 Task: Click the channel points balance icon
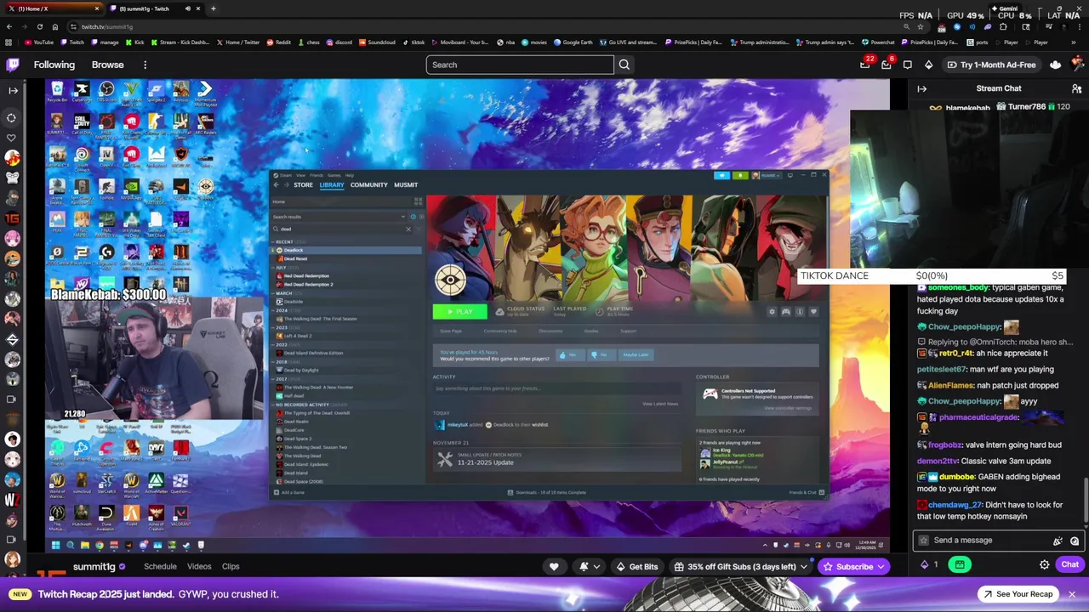(929, 565)
